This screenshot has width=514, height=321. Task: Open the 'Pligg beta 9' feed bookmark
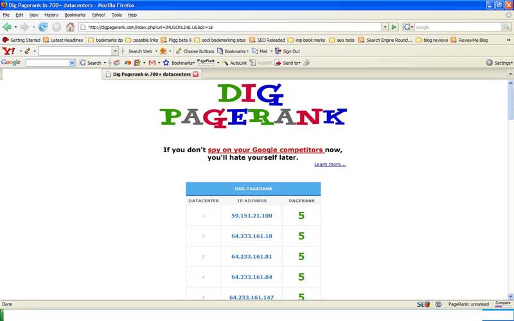[175, 40]
